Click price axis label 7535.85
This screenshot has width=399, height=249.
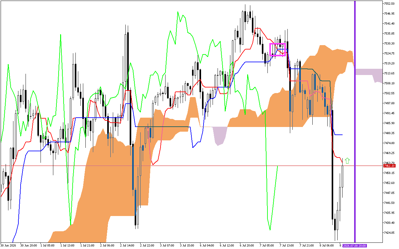(389, 34)
